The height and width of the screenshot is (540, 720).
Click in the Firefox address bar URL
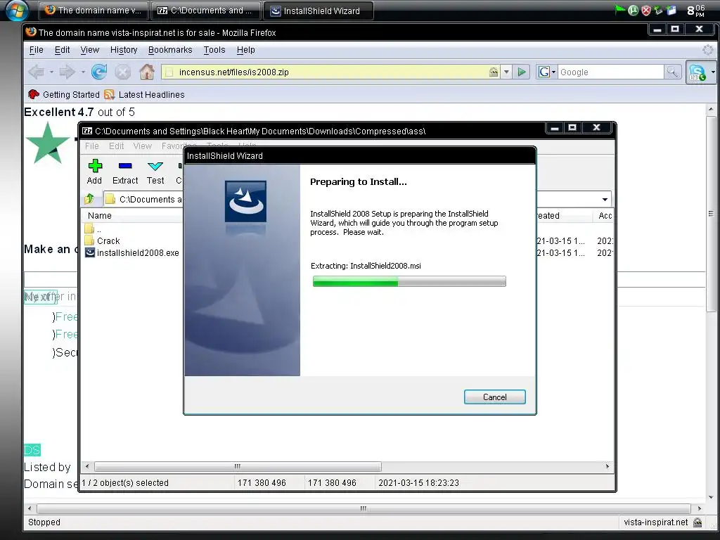(330, 72)
